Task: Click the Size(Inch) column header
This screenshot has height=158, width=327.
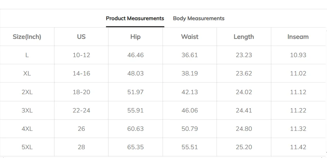Action: coord(27,37)
